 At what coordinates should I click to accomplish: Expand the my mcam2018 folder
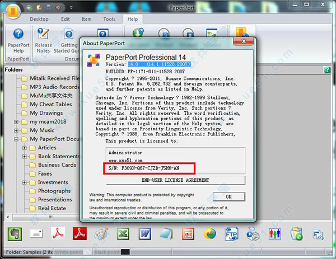[16, 122]
